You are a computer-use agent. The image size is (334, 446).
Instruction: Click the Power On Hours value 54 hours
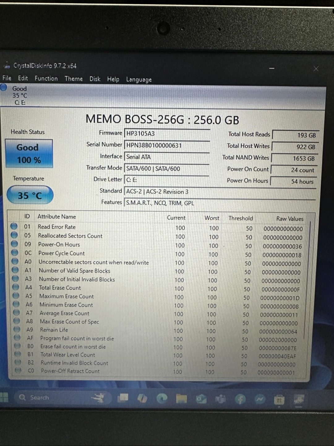tap(293, 181)
